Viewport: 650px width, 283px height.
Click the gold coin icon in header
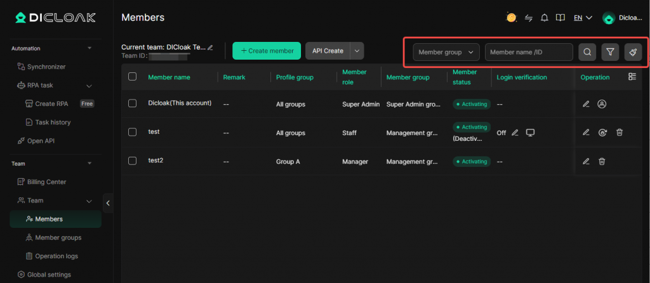coord(511,17)
